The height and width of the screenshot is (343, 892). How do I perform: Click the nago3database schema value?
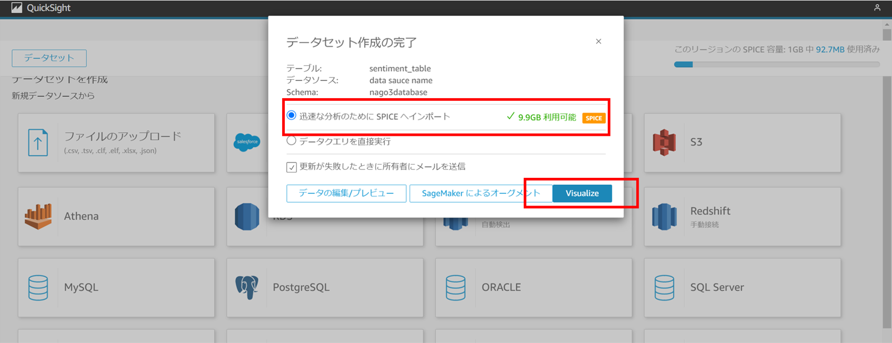pyautogui.click(x=398, y=92)
